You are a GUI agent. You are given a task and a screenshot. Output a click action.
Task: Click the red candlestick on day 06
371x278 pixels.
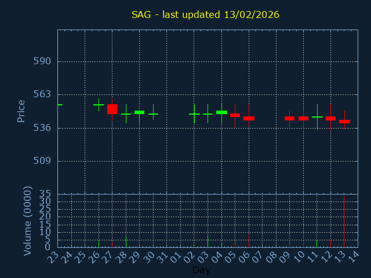click(x=249, y=118)
